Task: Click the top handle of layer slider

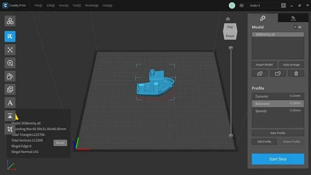Action: pyautogui.click(x=231, y=48)
